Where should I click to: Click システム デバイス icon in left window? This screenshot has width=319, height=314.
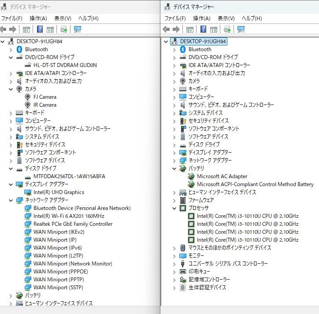[x=19, y=137]
